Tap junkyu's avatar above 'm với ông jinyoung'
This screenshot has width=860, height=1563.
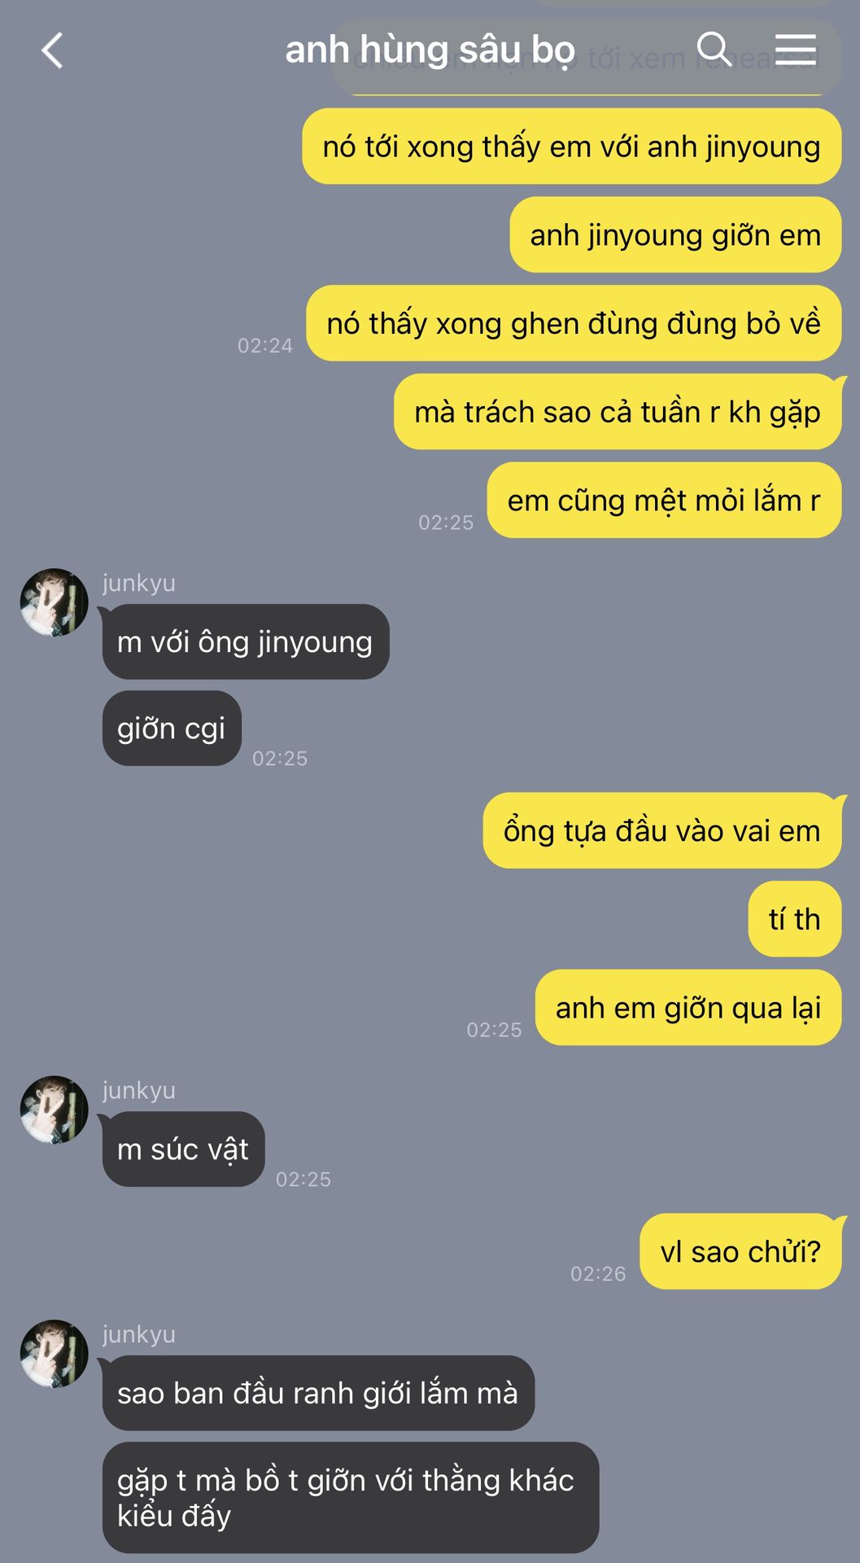coord(54,602)
